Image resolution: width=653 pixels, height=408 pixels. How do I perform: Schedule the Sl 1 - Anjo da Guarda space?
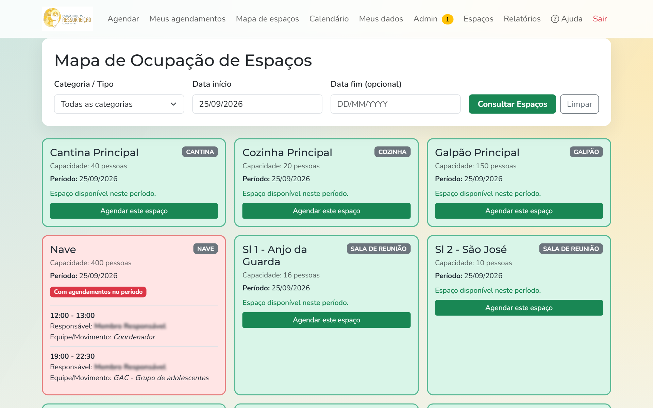click(326, 320)
